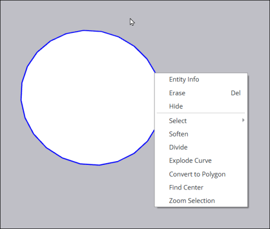
Task: Click Divide in the context menu
Action: point(201,147)
